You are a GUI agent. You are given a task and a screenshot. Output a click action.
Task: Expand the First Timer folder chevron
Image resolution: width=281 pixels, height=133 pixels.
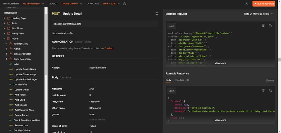pos(4,28)
